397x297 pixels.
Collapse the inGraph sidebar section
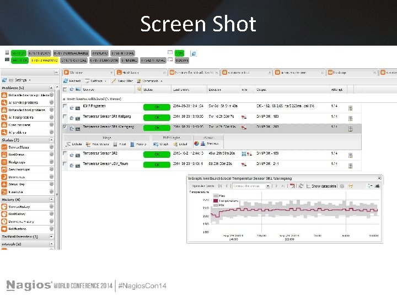click(x=51, y=244)
